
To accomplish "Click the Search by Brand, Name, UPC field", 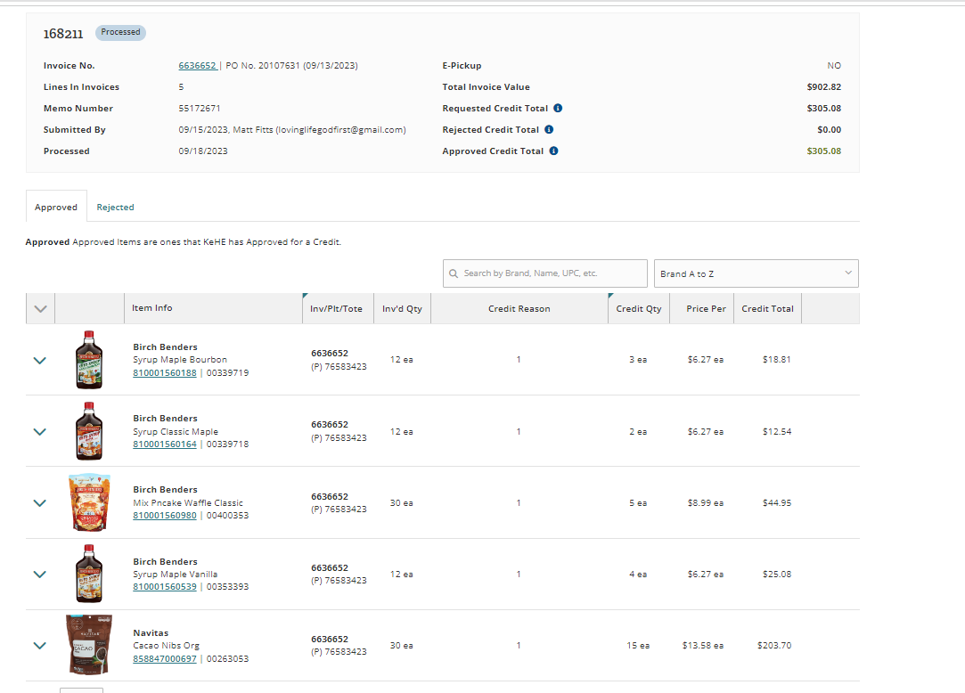I will pyautogui.click(x=544, y=273).
